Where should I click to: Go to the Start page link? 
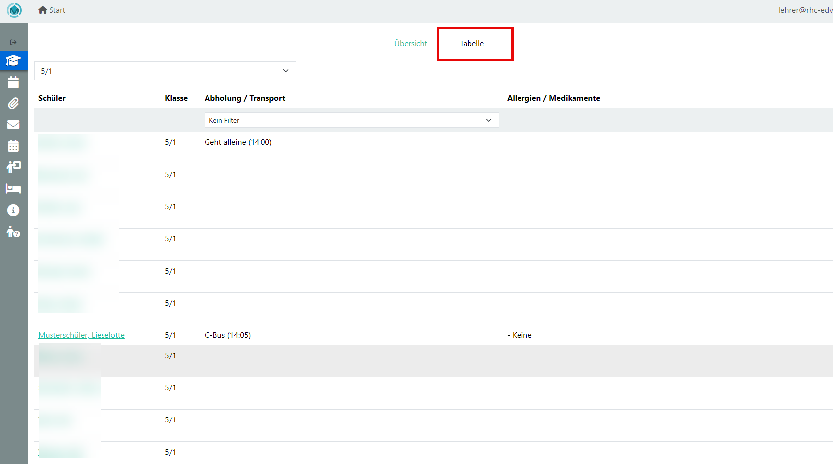coord(57,10)
